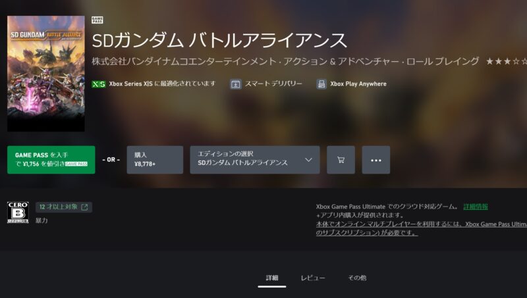
Task: Click publisher 株式会社バンダイナムコエンターテインメント
Action: point(186,61)
